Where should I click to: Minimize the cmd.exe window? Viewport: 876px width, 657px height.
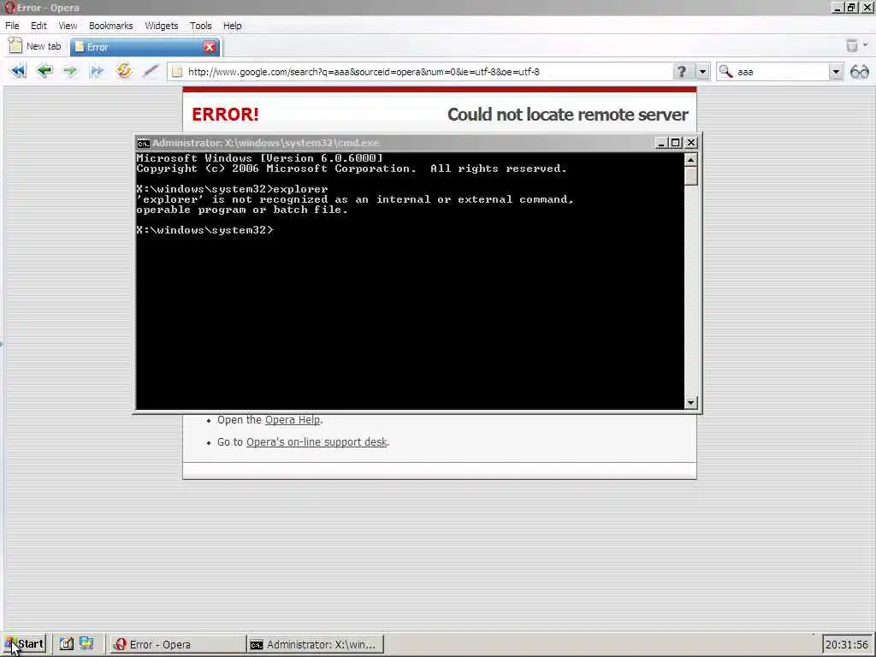(x=661, y=143)
